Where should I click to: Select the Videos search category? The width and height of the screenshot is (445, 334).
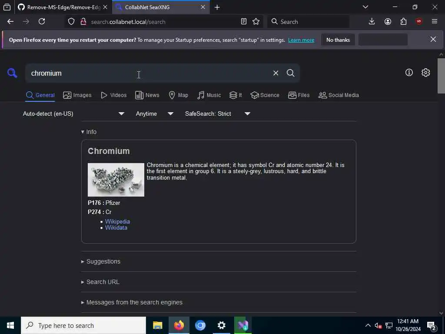coord(113,95)
